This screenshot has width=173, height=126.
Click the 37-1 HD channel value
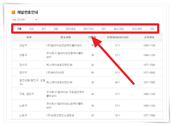(118, 73)
